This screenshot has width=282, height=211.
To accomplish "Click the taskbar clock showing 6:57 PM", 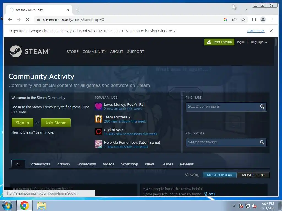I will [x=268, y=206].
